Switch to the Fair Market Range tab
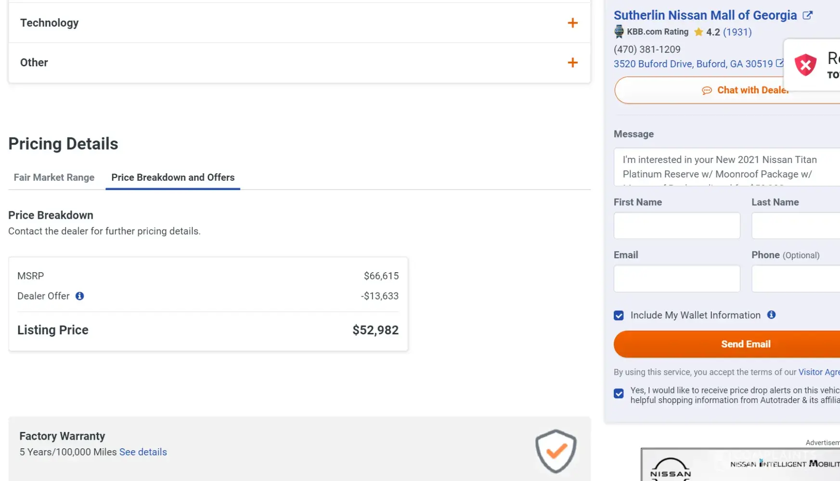 [x=54, y=177]
